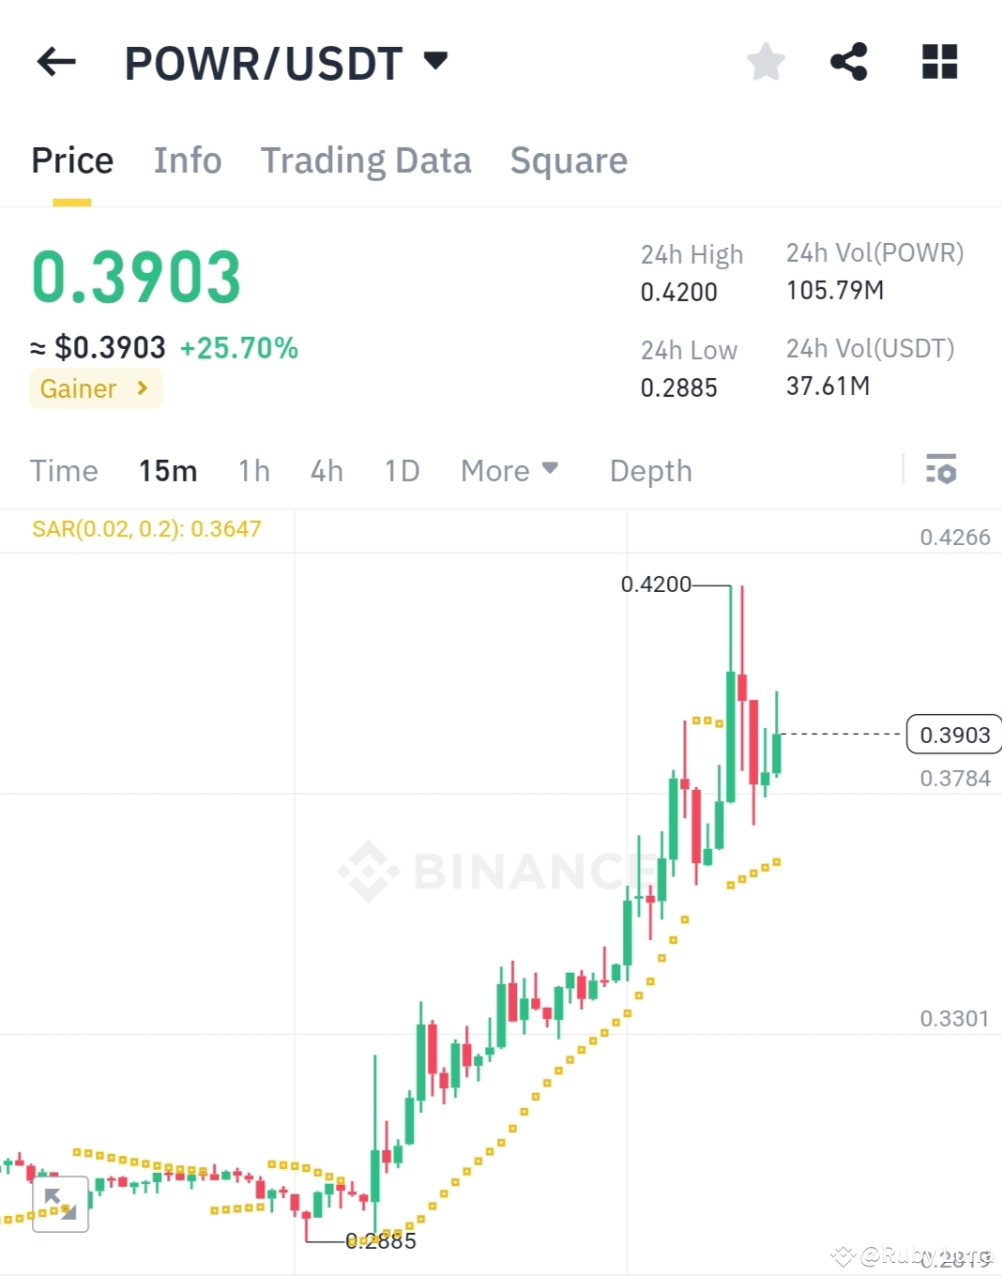Viewport: 1002px width, 1276px height.
Task: Switch to the Depth chart view
Action: tap(650, 470)
